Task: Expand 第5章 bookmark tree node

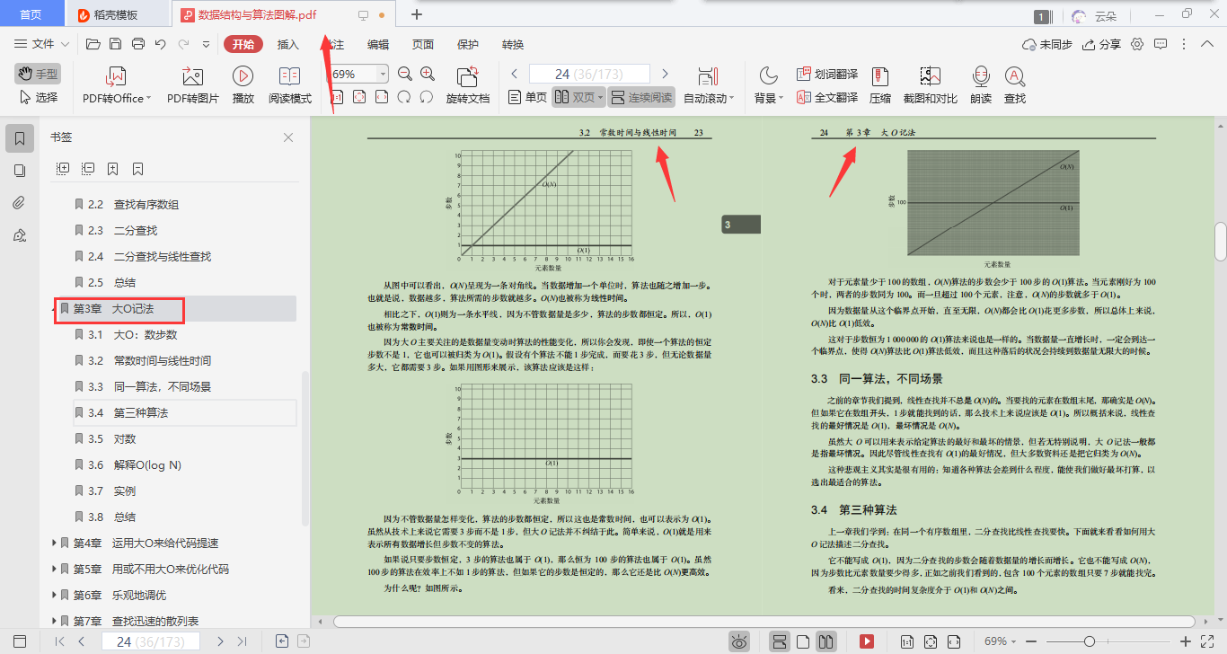Action: coord(55,569)
